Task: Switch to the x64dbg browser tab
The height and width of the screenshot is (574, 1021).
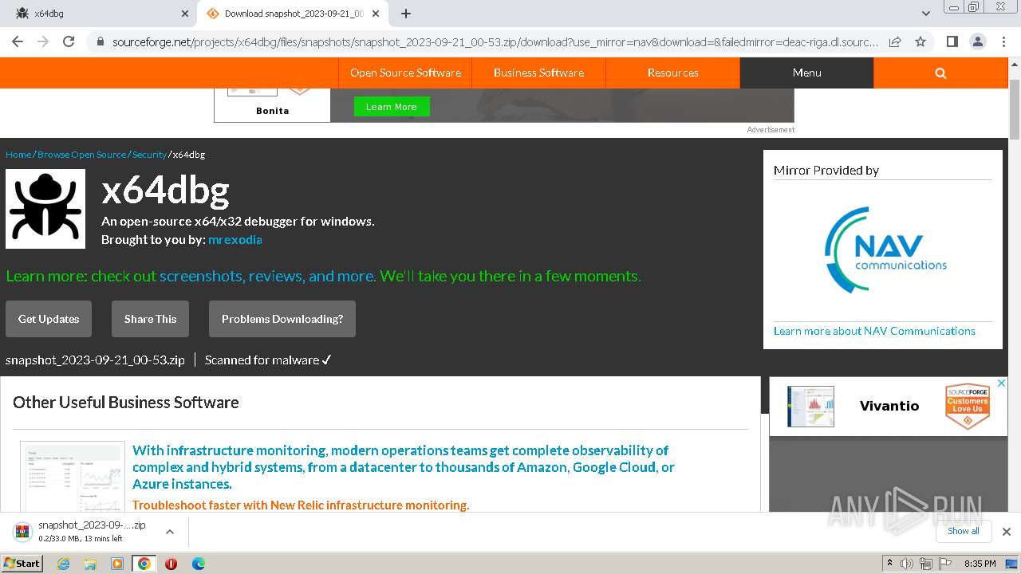Action: tap(100, 14)
